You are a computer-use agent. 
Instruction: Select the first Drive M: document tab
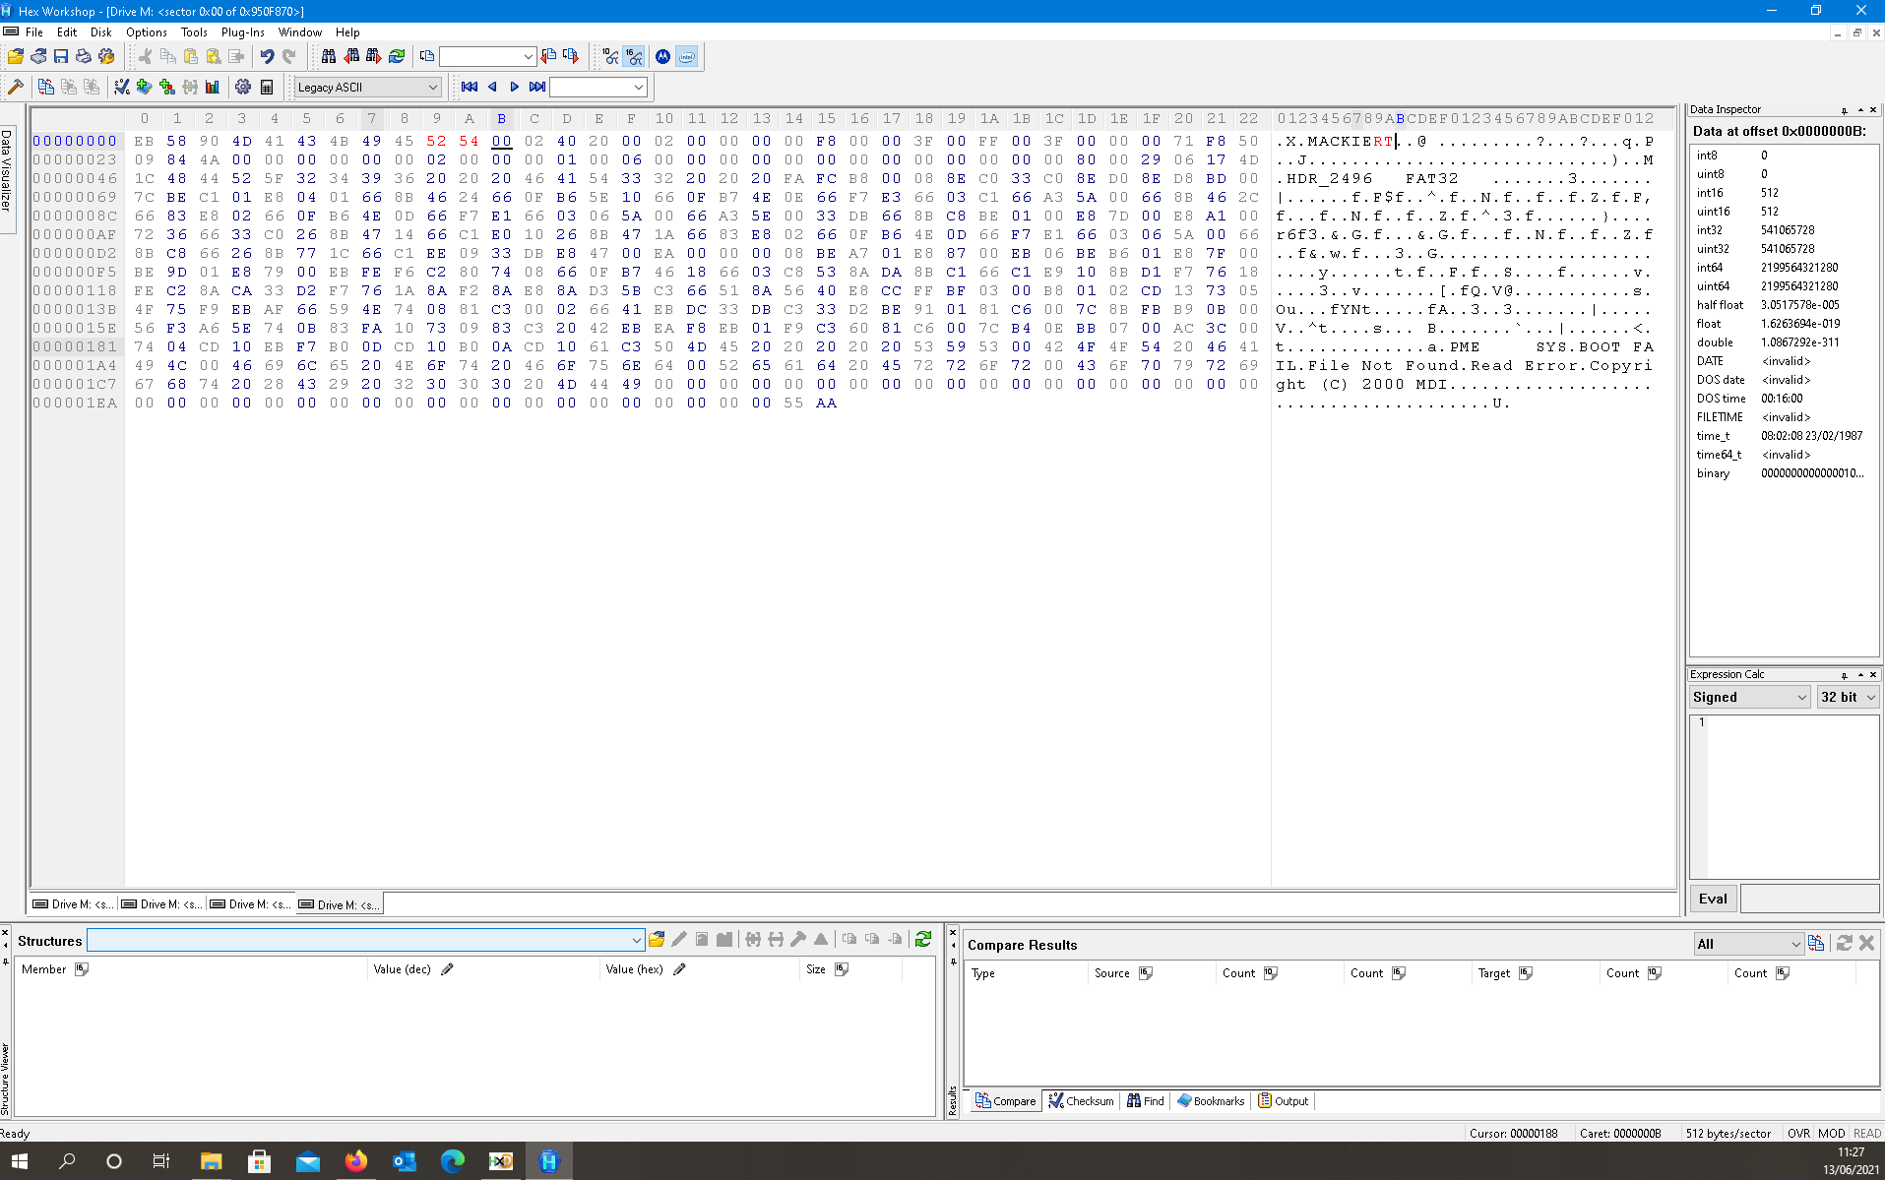point(74,904)
